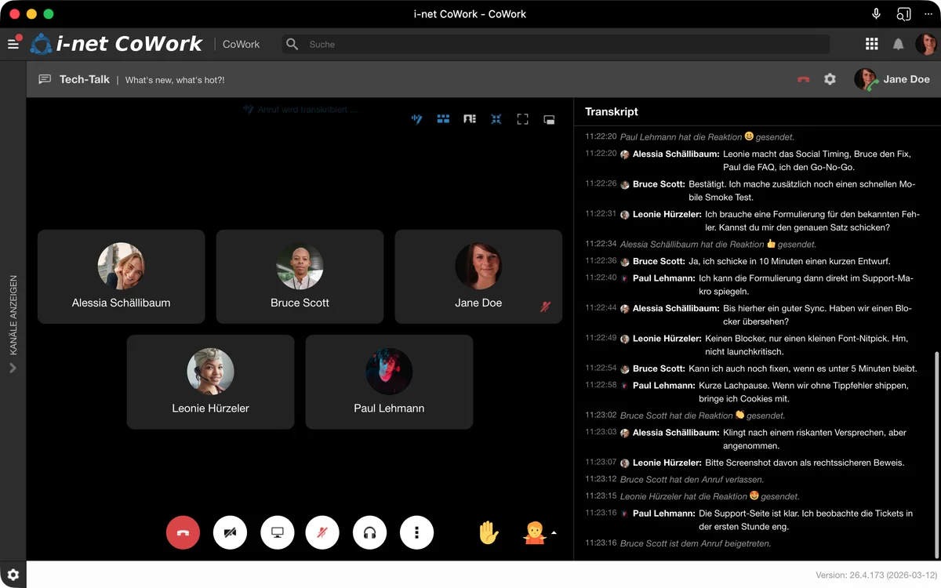Open channel settings with the gear icon
This screenshot has width=941, height=588.
coord(830,79)
